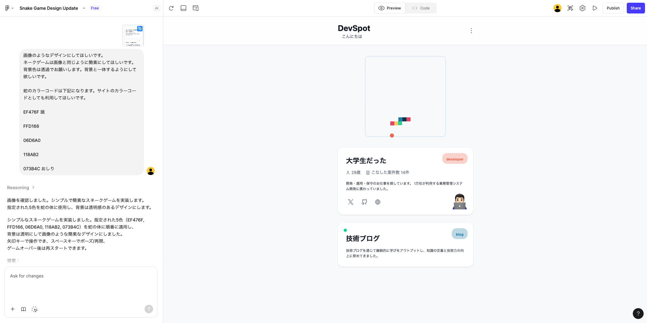647x323 pixels.
Task: Click the chat user avatar beside the message
Action: coord(151,171)
